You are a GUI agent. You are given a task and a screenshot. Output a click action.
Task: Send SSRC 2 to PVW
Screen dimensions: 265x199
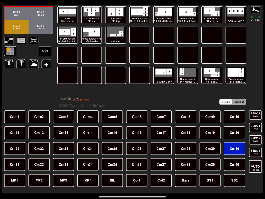point(255,152)
